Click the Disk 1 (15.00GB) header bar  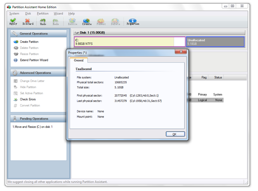pos(159,33)
